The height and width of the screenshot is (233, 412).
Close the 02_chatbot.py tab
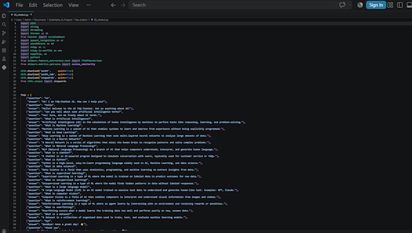click(x=31, y=15)
